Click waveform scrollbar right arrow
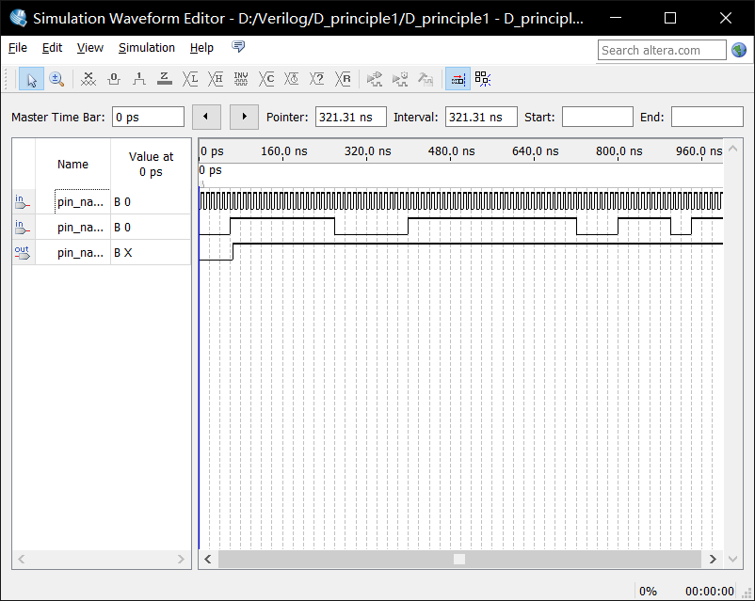This screenshot has width=755, height=601. click(713, 559)
